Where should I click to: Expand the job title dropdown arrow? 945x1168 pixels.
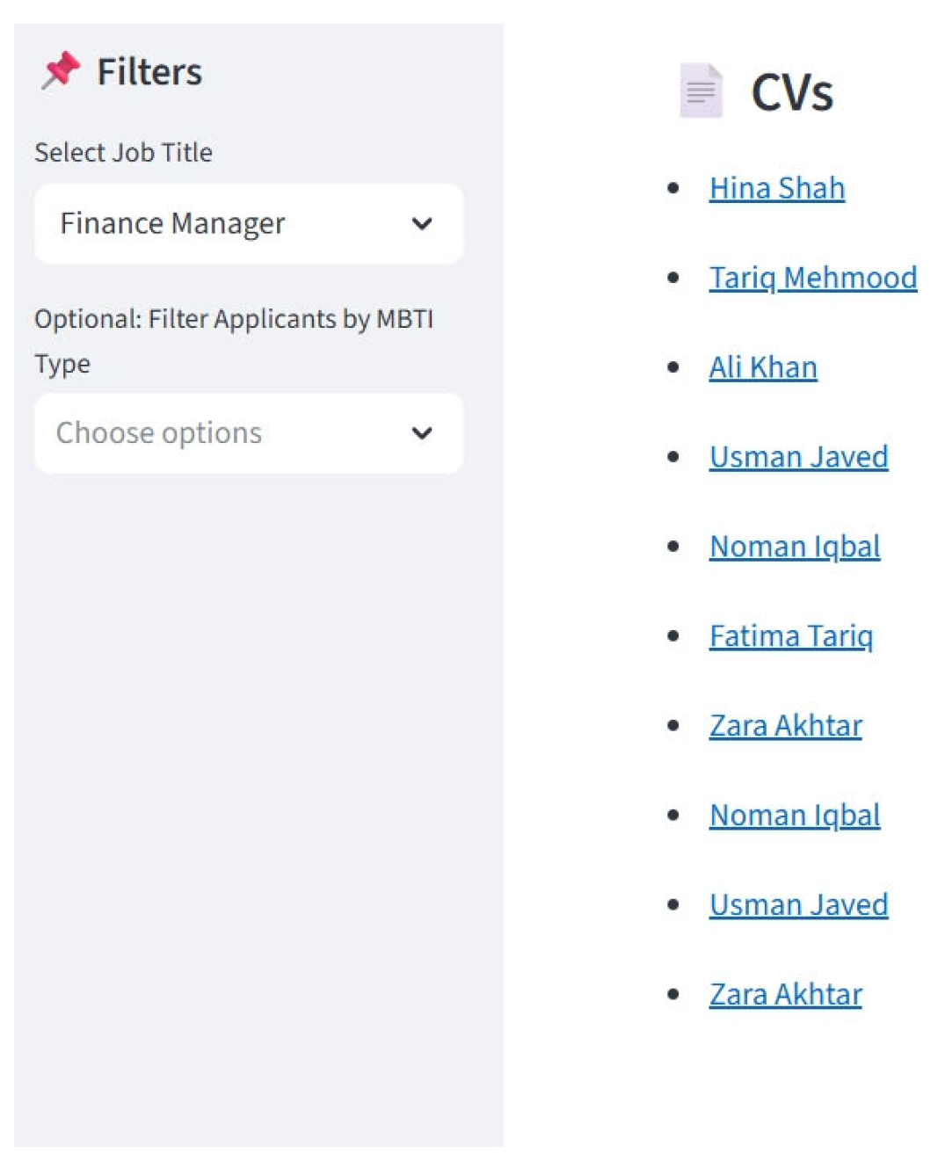(422, 224)
